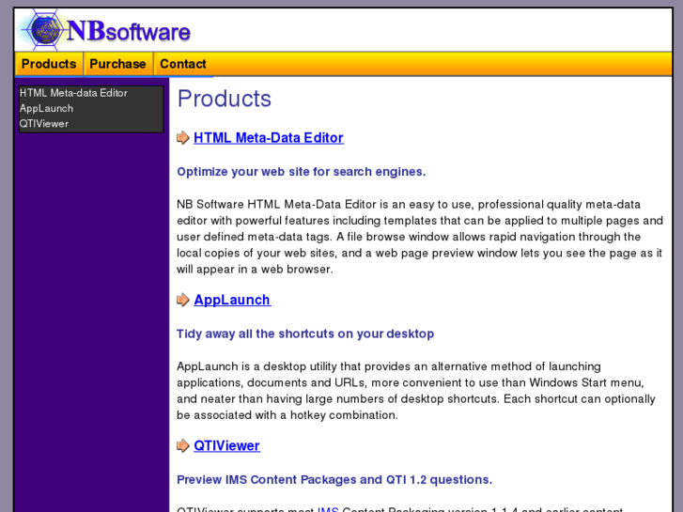Open the Products menu tab
The width and height of the screenshot is (683, 512).
tap(49, 64)
